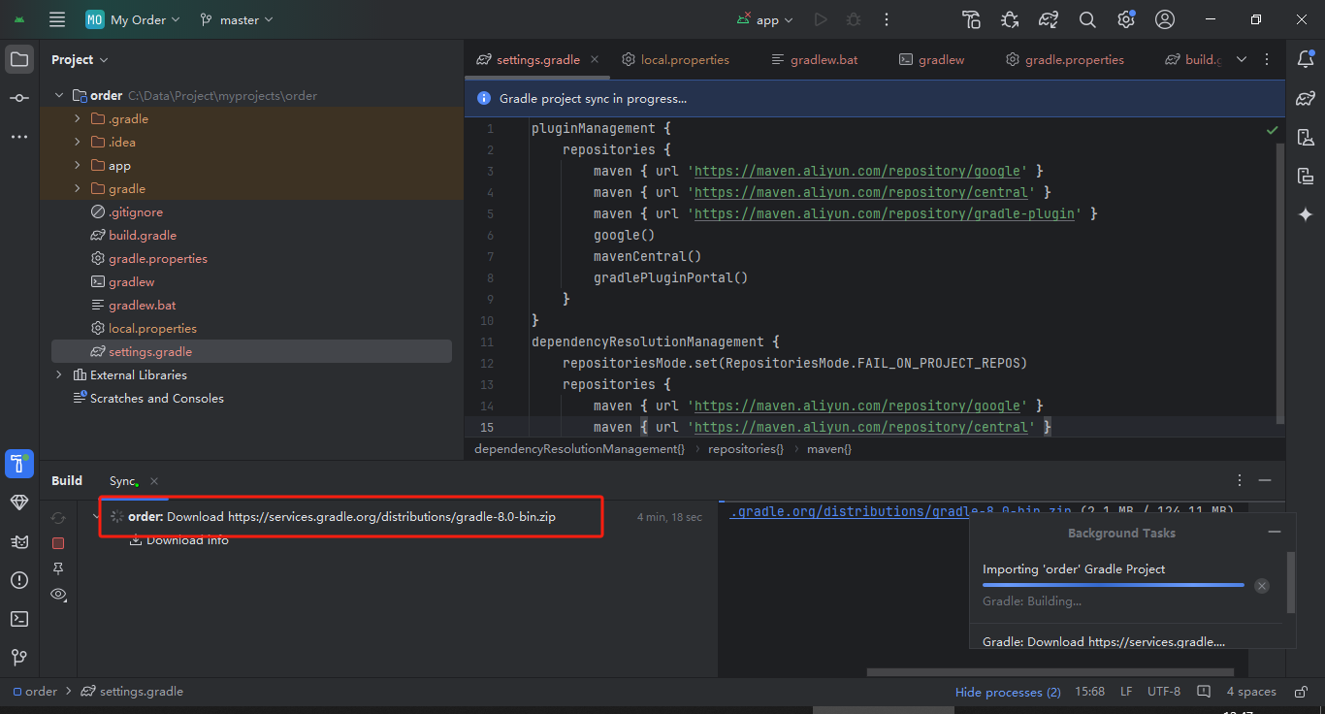This screenshot has height=714, width=1325.
Task: Expand the gradle folder
Action: click(x=78, y=188)
